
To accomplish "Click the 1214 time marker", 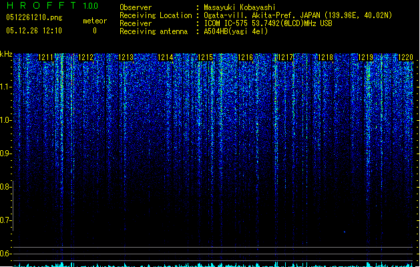I will (166, 57).
